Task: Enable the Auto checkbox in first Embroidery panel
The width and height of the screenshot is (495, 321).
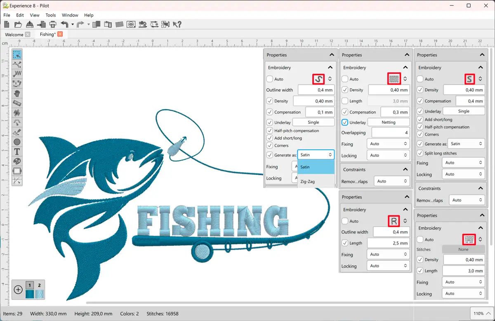Action: pyautogui.click(x=270, y=79)
